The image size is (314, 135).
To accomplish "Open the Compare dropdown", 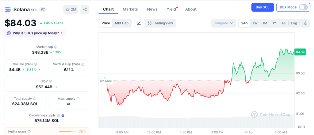I will [224, 23].
